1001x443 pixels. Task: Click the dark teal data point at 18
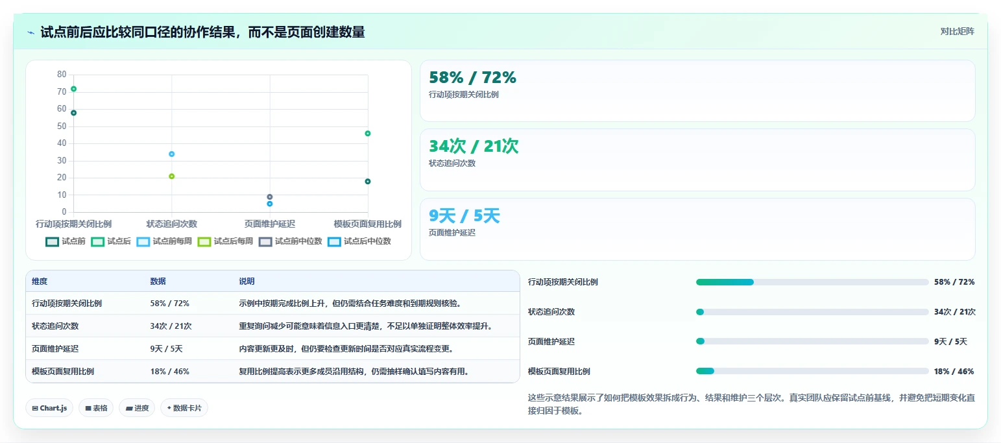point(368,182)
